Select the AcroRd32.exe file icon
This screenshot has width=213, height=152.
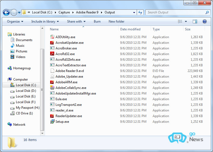tap(52, 54)
